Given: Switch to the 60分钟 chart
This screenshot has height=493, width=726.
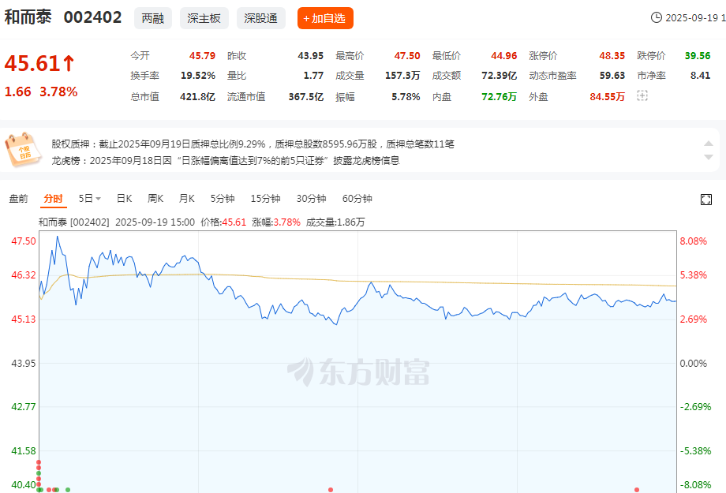Looking at the screenshot, I should 357,199.
